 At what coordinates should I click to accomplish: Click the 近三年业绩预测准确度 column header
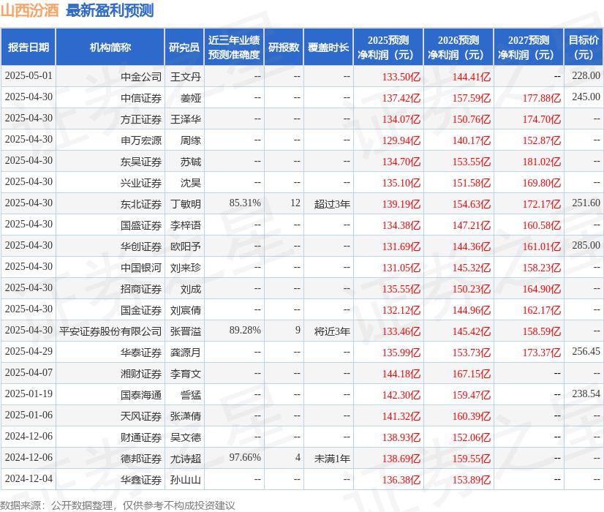[233, 48]
